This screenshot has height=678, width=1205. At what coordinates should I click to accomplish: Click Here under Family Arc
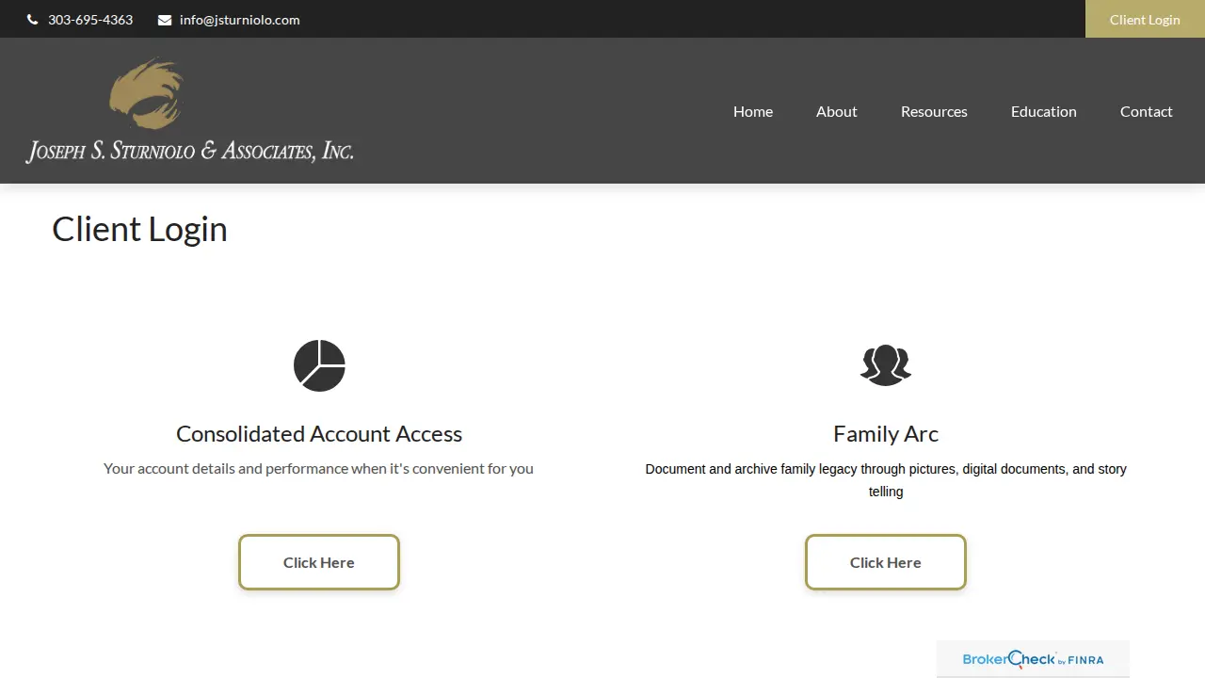click(886, 562)
